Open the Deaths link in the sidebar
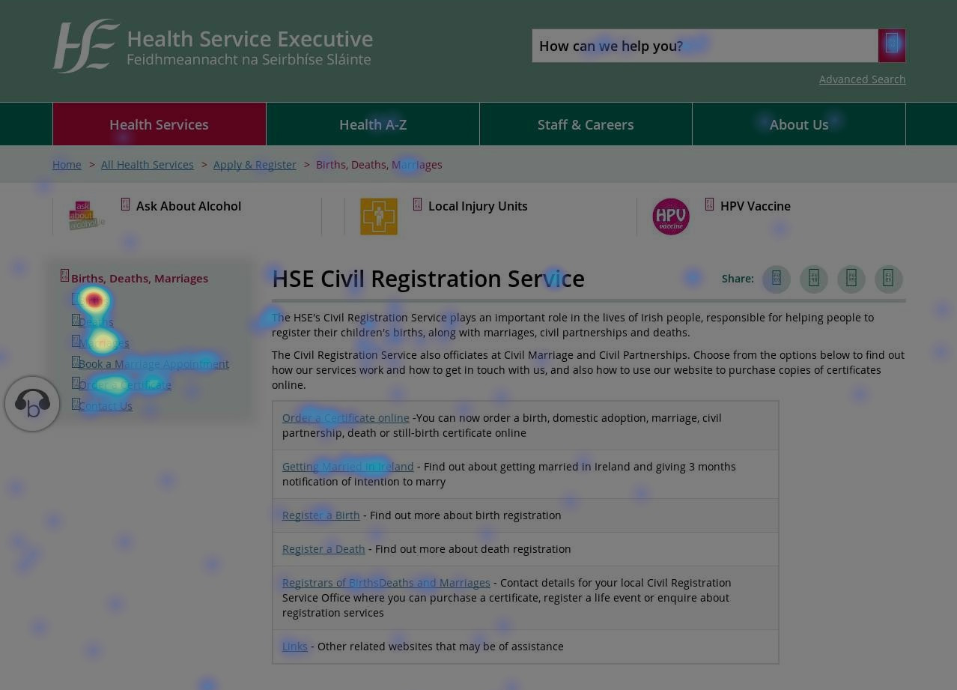 [96, 322]
